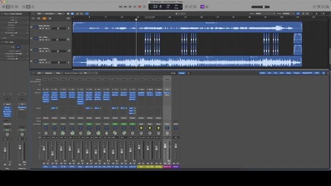This screenshot has width=331, height=186.
Task: Open the Drag Overlap dropdown
Action: click(288, 14)
